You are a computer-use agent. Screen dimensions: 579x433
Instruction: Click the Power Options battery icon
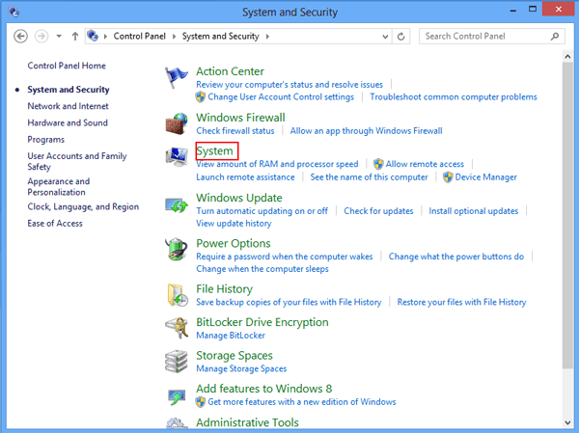click(177, 249)
